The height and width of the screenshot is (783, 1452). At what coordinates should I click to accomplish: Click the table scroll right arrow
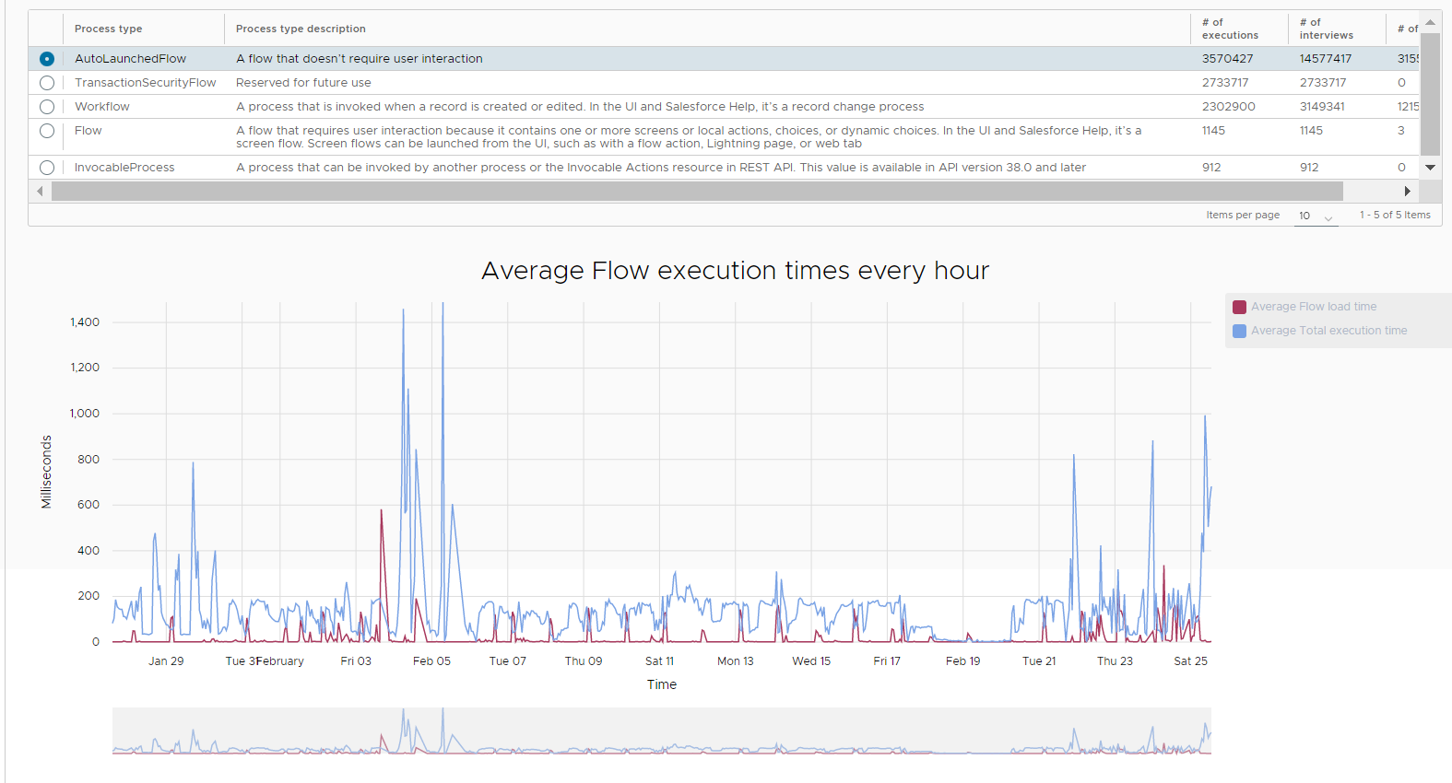(1407, 192)
